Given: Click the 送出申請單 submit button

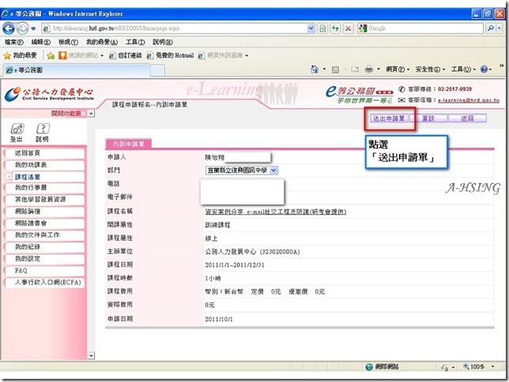Looking at the screenshot, I should click(x=389, y=118).
